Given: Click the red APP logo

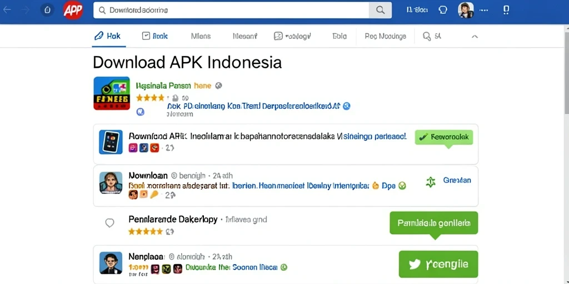Looking at the screenshot, I should [73, 10].
